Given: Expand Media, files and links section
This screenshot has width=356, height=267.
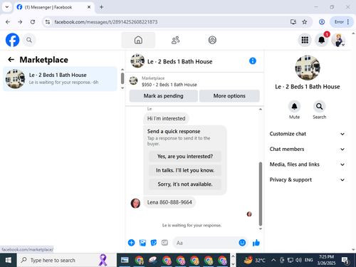Looking at the screenshot, I should click(307, 164).
